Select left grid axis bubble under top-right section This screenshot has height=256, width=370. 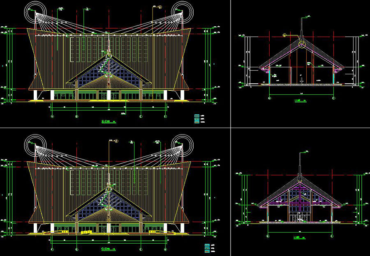[270, 98]
